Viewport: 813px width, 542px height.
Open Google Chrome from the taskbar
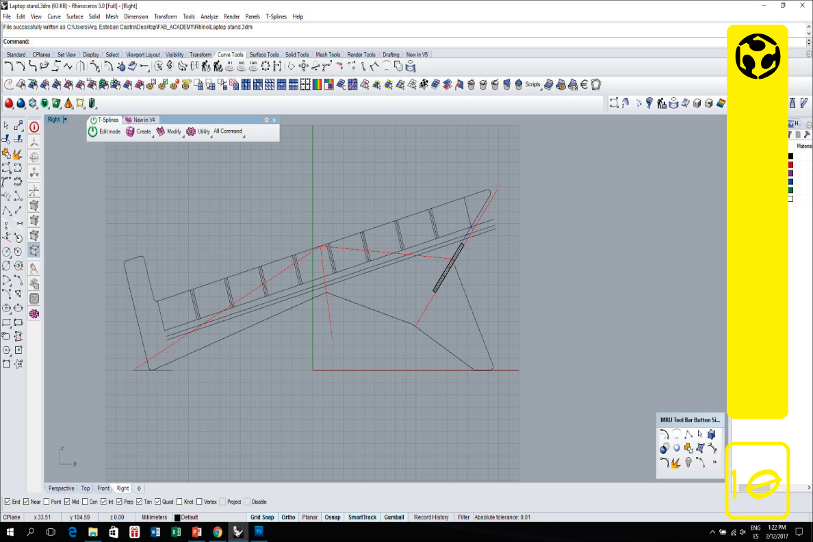click(217, 532)
